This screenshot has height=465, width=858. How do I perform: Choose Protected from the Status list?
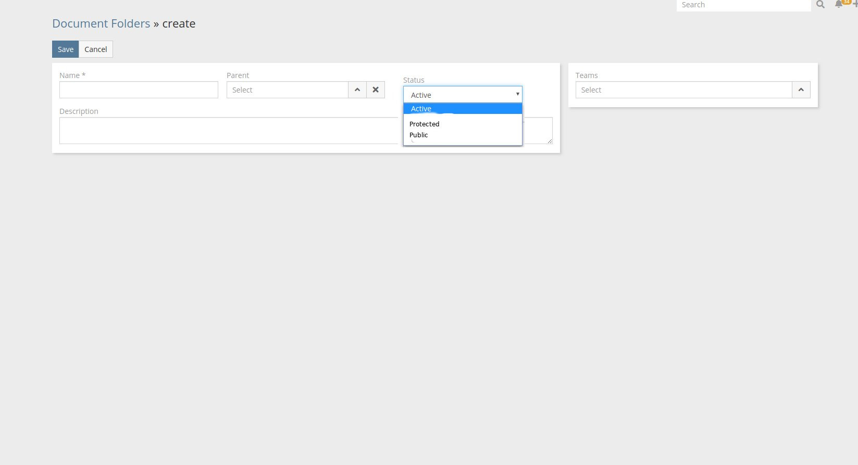[x=425, y=124]
